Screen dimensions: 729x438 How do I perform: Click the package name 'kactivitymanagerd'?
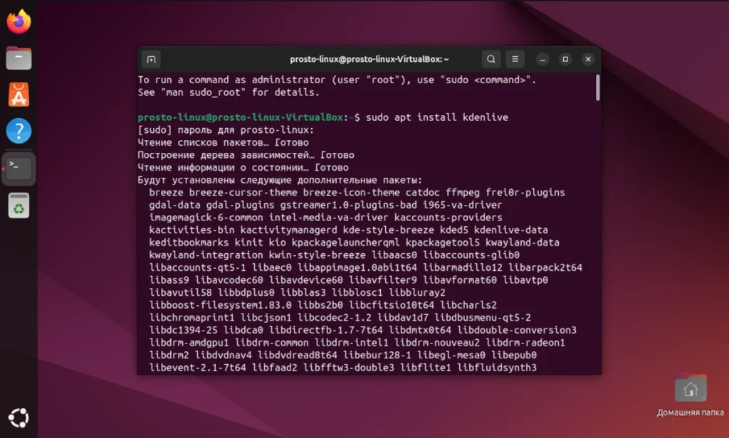tap(289, 230)
